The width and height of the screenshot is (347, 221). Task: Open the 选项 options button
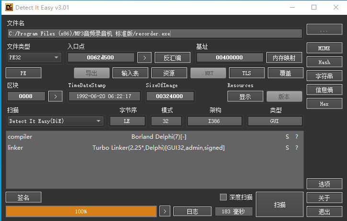pos(324,184)
